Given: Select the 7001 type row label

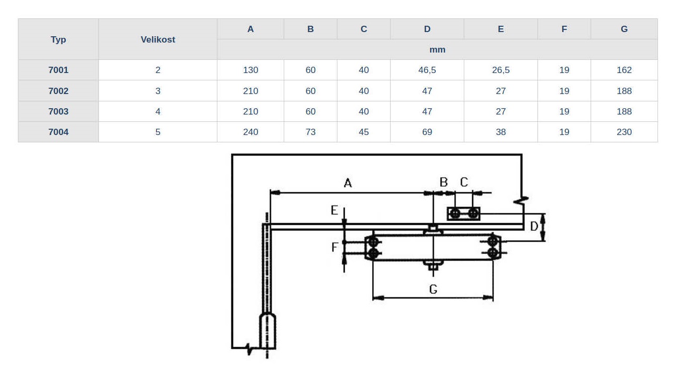Looking at the screenshot, I should coord(58,70).
